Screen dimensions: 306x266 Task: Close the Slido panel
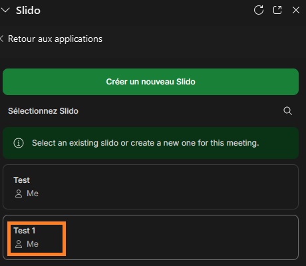296,10
